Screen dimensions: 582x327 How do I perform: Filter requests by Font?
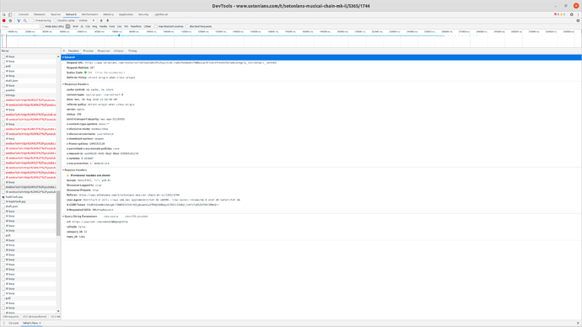(x=111, y=27)
